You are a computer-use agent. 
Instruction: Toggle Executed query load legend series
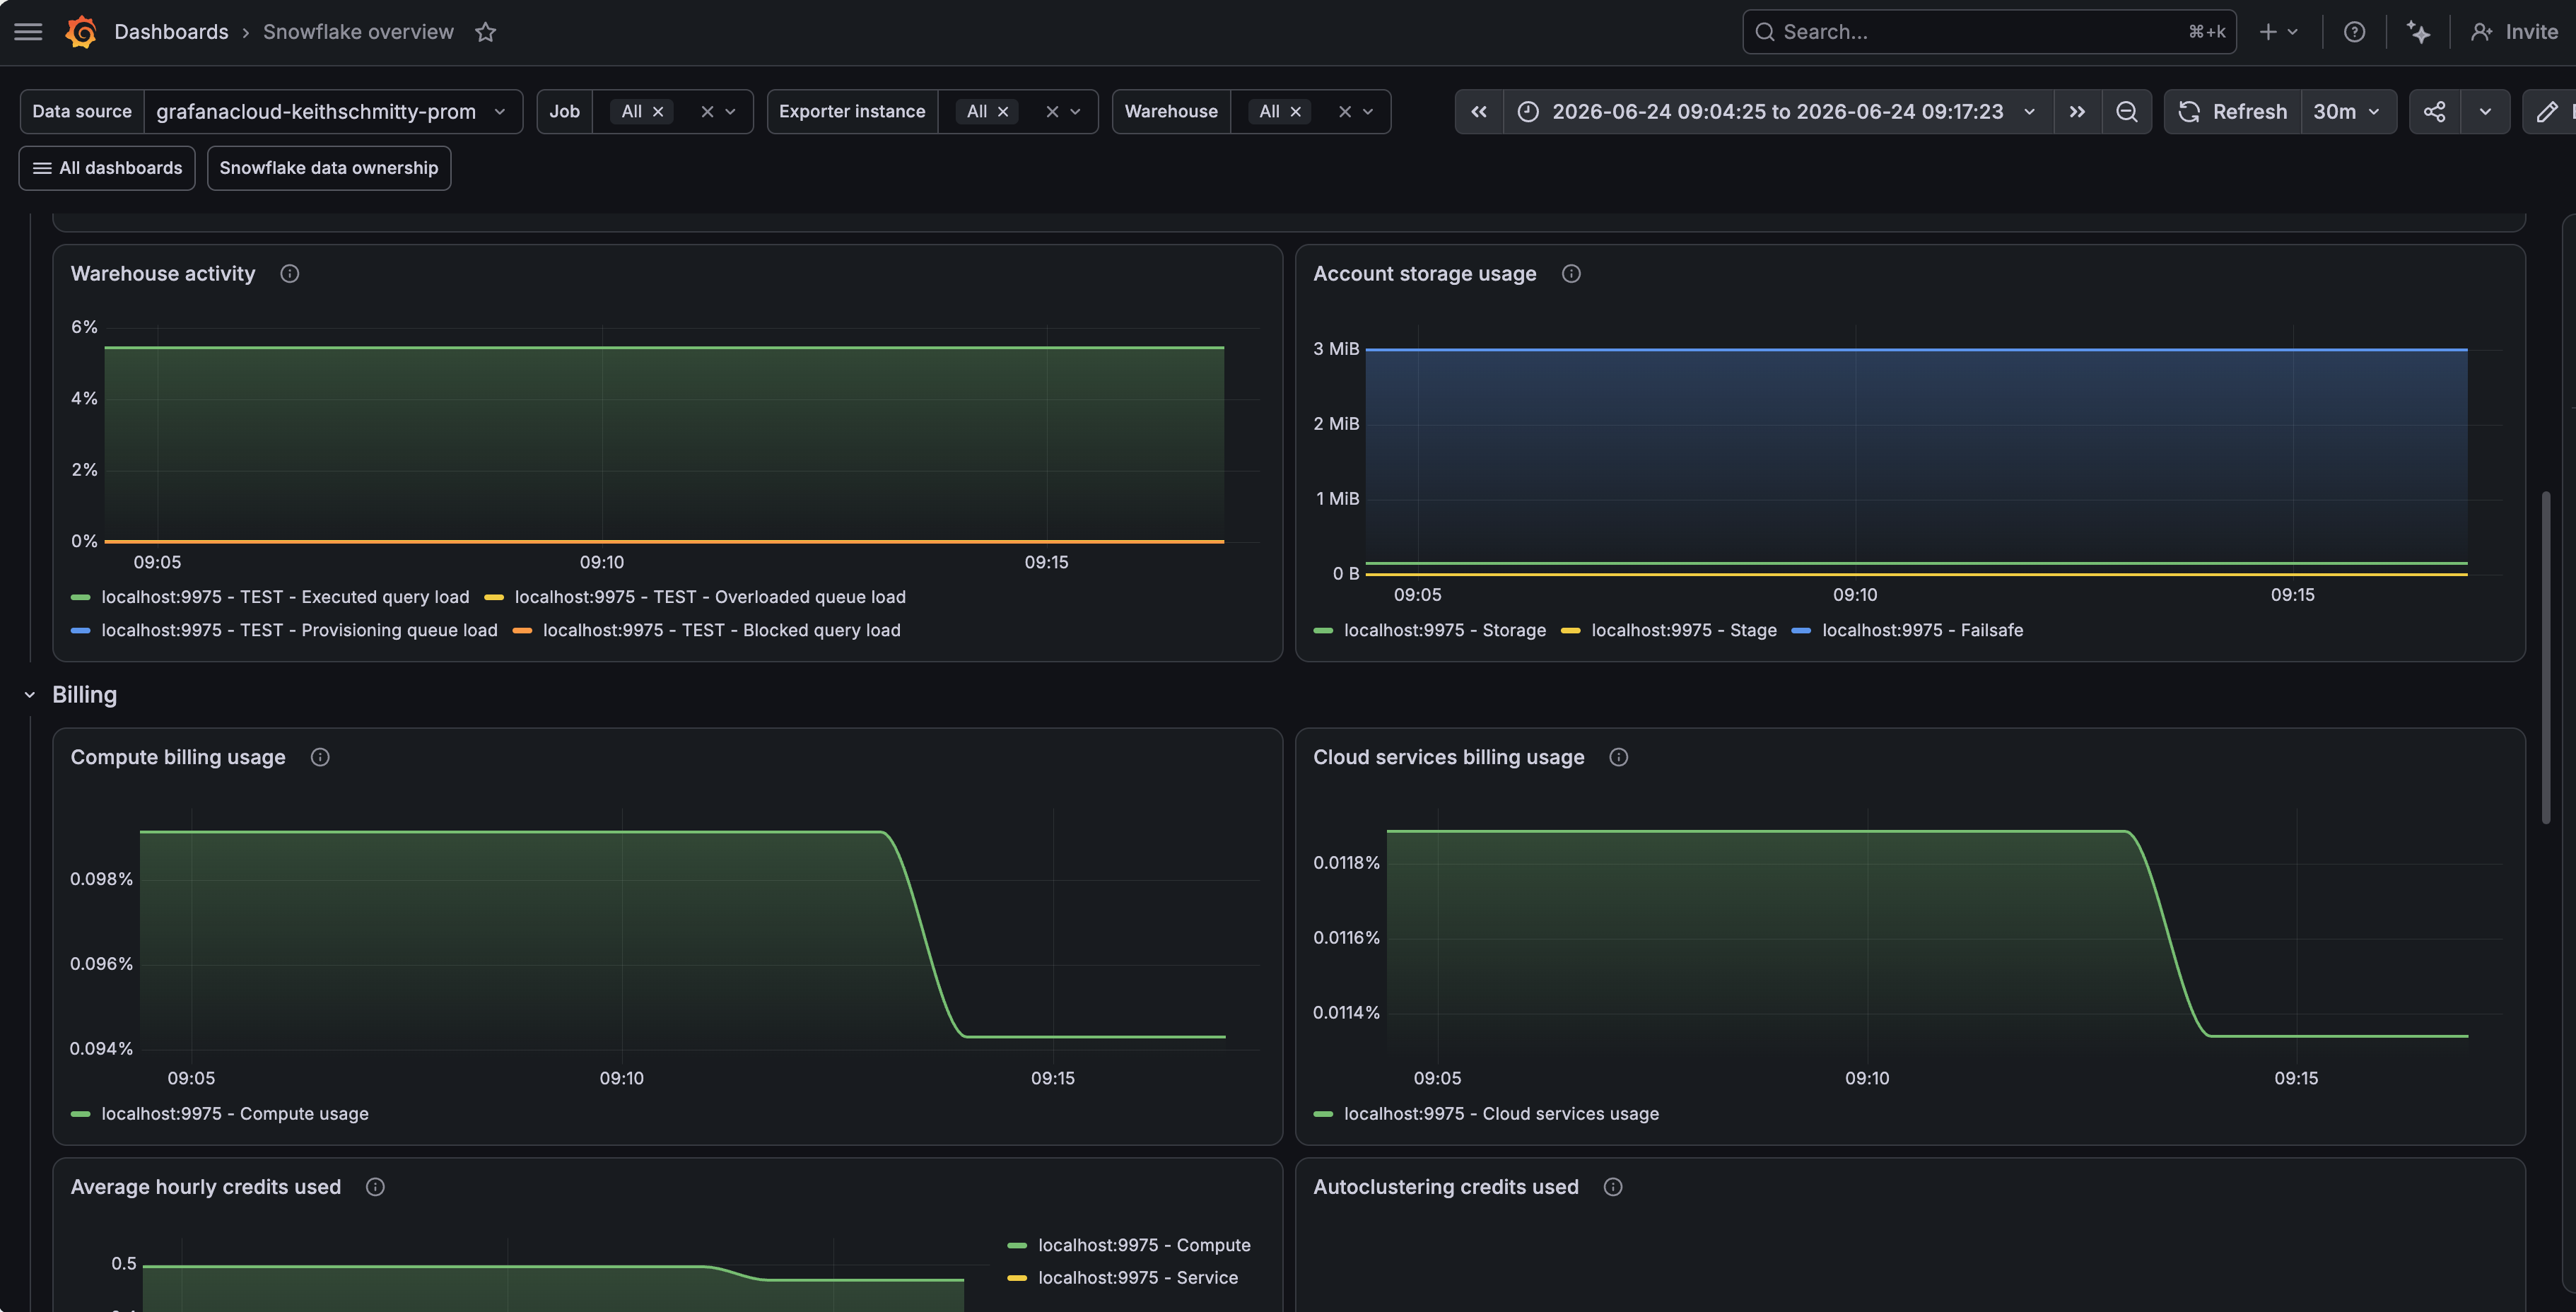coord(285,597)
